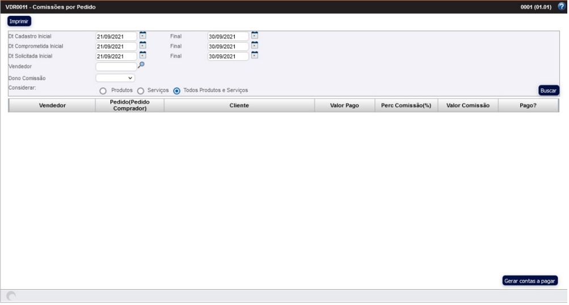The image size is (569, 305).
Task: Open calendar for Dt Solicitada Inicial
Action: coord(142,55)
